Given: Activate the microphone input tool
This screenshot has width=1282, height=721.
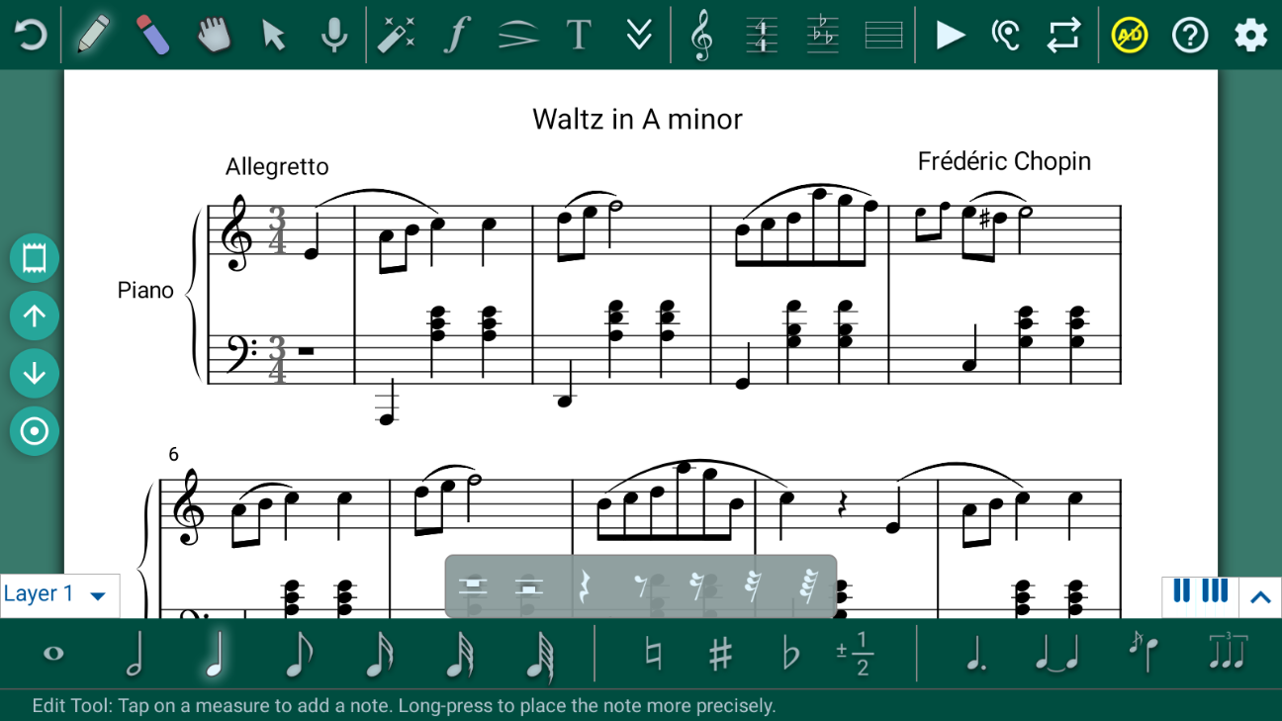Looking at the screenshot, I should click(334, 36).
